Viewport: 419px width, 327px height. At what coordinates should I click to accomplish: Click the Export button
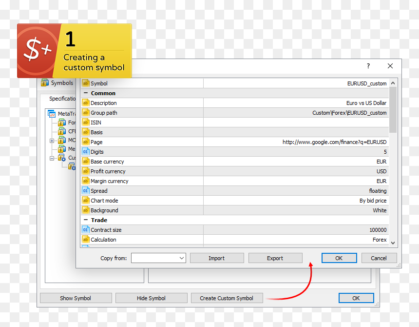[275, 258]
